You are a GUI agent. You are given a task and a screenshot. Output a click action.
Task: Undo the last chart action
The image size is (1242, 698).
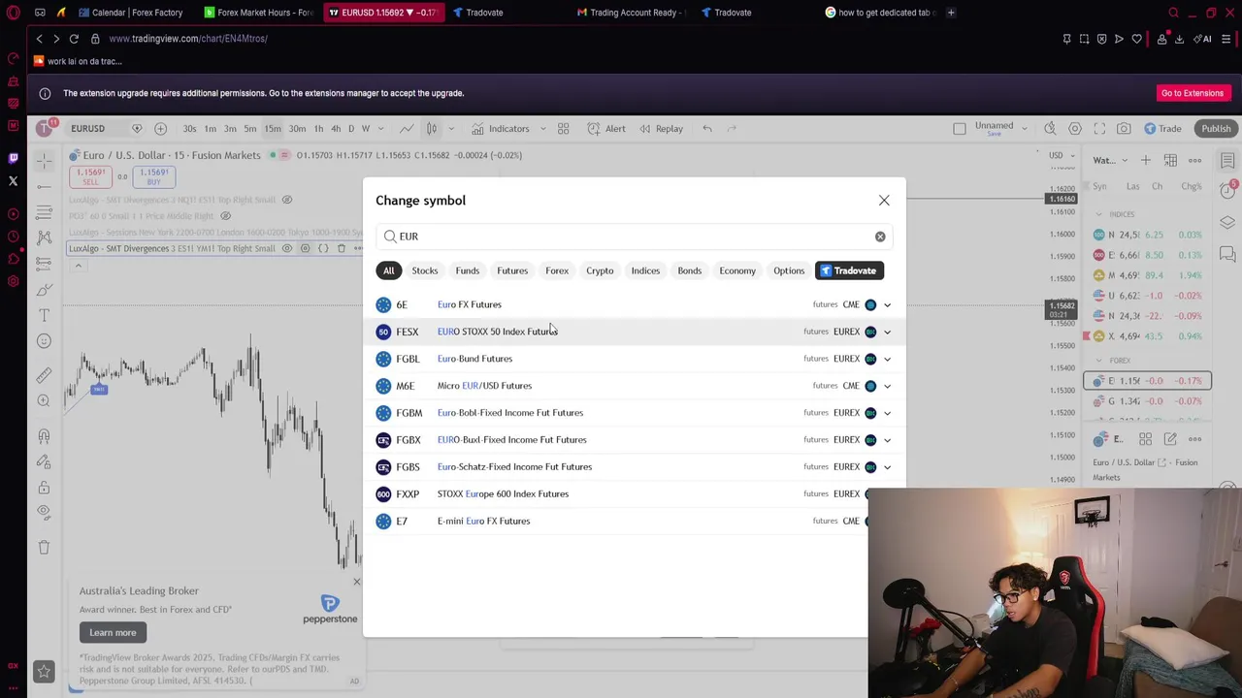click(x=707, y=129)
